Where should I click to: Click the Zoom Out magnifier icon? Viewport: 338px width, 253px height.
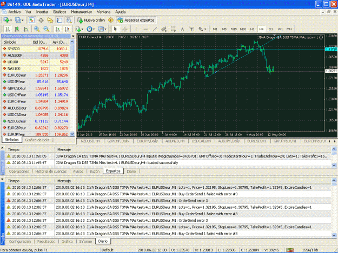pyautogui.click(x=46, y=29)
